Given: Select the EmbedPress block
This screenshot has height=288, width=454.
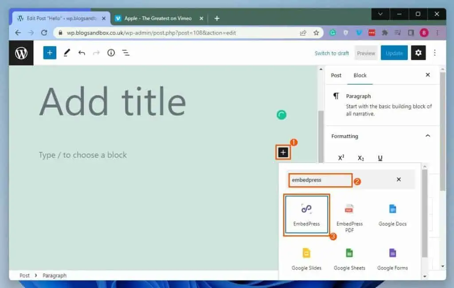Looking at the screenshot, I should pos(306,214).
